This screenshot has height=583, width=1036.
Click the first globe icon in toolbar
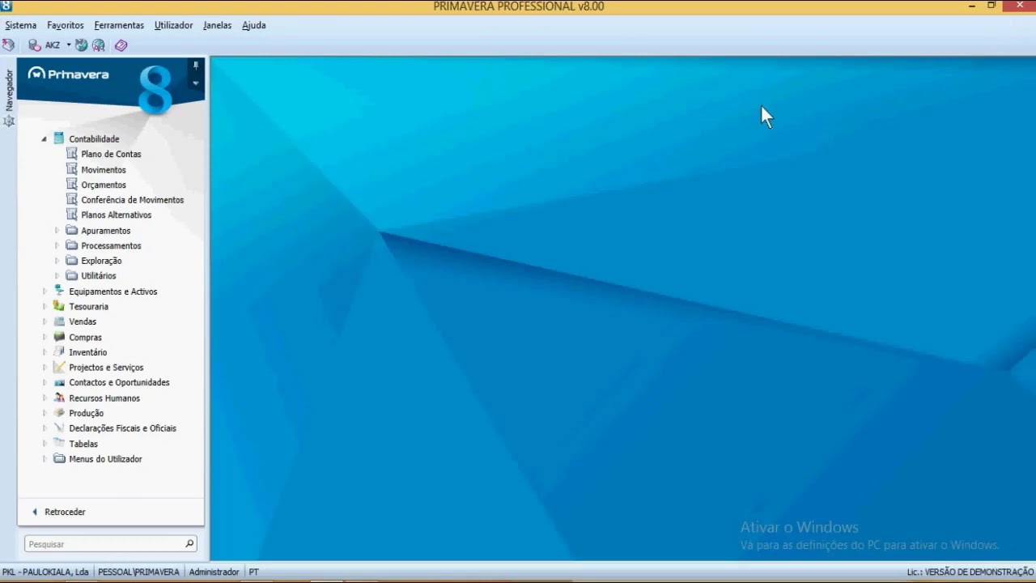click(82, 45)
